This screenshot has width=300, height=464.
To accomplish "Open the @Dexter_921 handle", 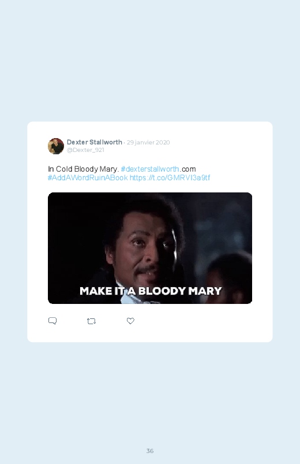I will click(85, 150).
